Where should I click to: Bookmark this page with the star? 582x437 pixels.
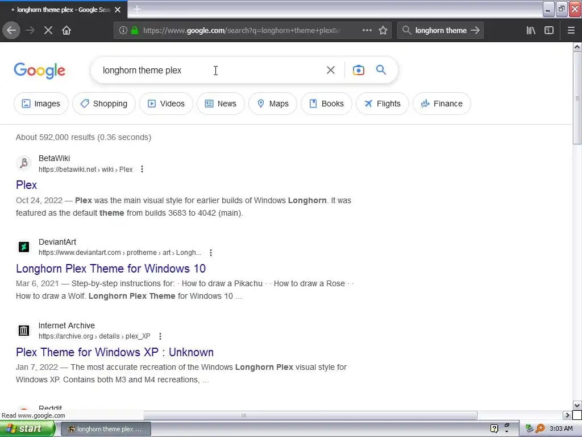tap(383, 30)
